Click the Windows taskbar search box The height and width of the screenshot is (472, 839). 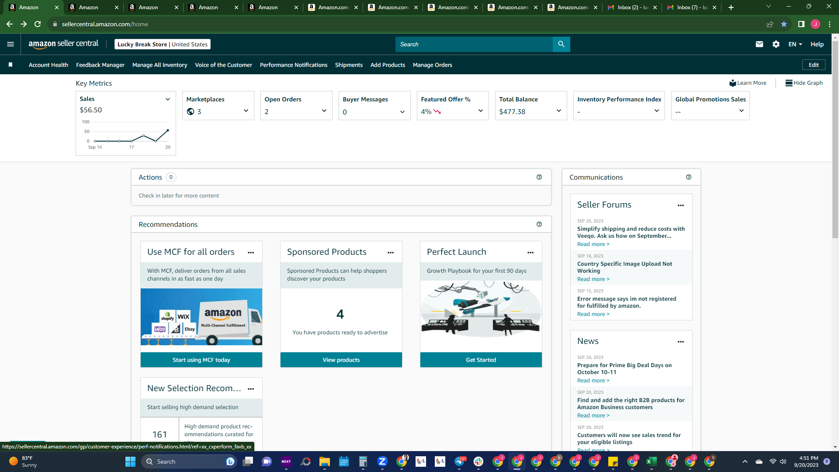[x=189, y=462]
